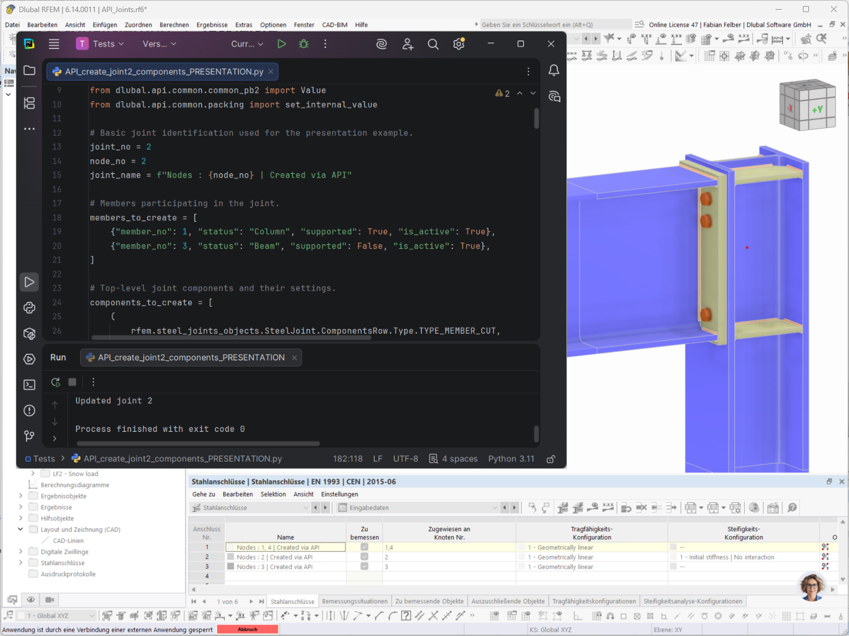
Task: Click the edit icon in joint row 1
Action: 825,547
